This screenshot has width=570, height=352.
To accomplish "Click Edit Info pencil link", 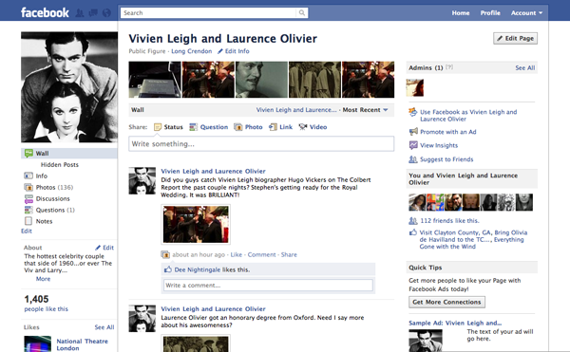I will [x=234, y=51].
